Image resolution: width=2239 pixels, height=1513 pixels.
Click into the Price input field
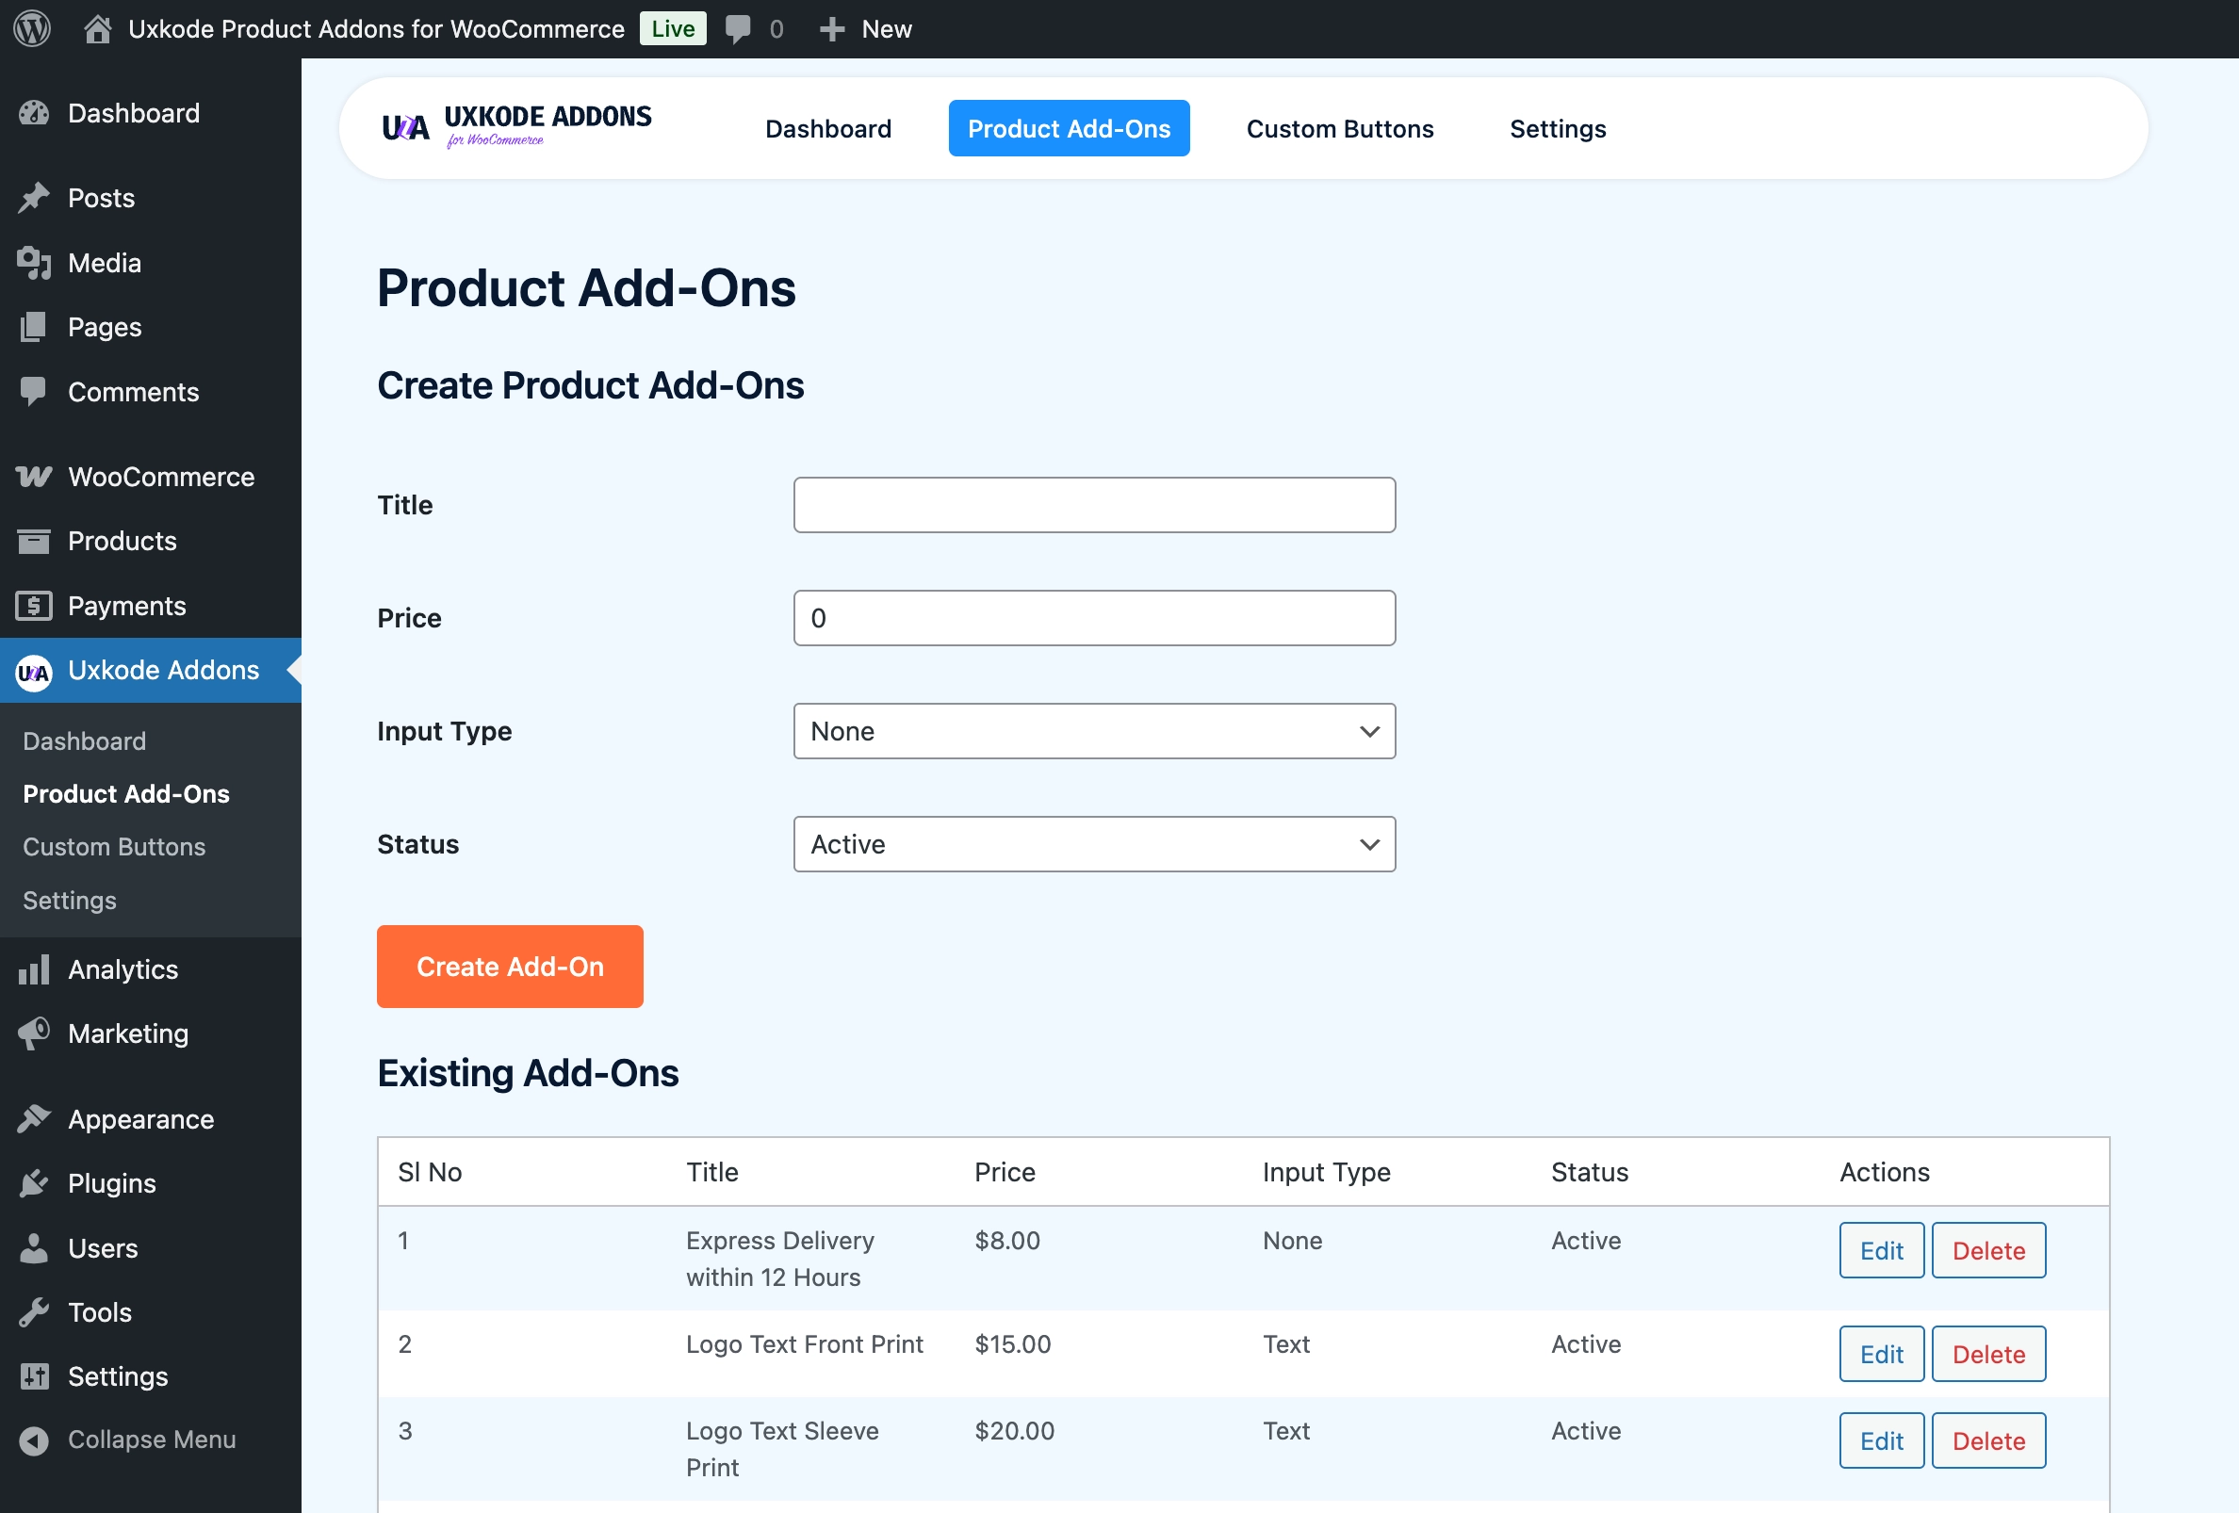point(1093,618)
